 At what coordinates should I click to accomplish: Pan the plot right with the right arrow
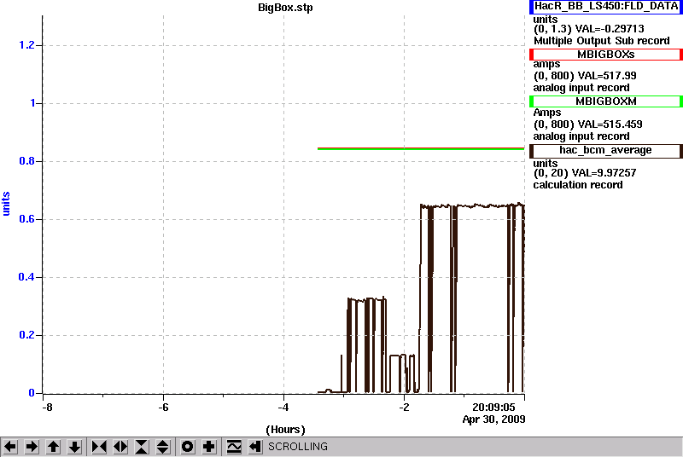(32, 447)
